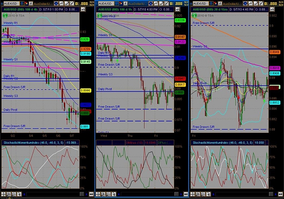This screenshot has width=284, height=199.
Task: Click chart mode icon beside middle chart's O: 0.88
Action: [178, 9]
